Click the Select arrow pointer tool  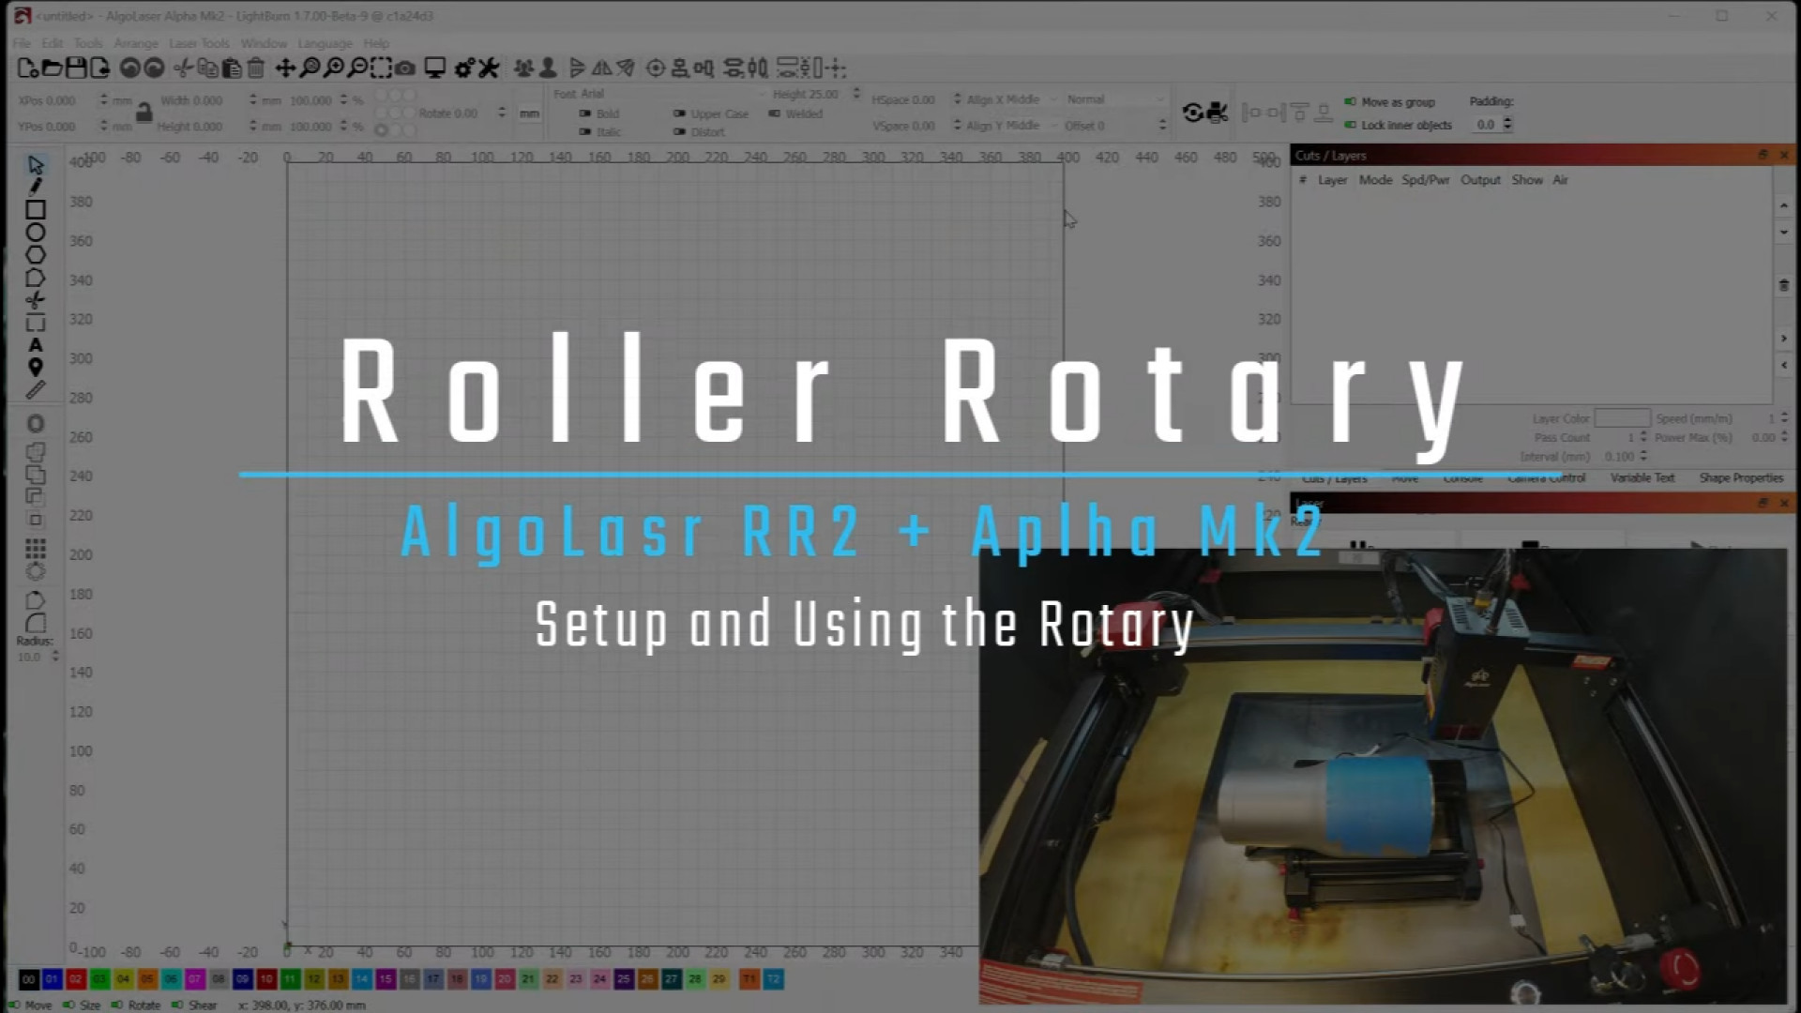click(36, 165)
